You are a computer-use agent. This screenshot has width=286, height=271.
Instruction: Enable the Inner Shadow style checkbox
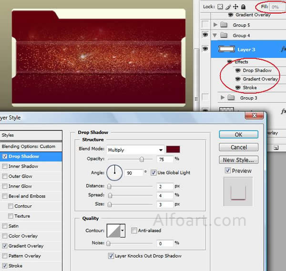click(x=5, y=166)
